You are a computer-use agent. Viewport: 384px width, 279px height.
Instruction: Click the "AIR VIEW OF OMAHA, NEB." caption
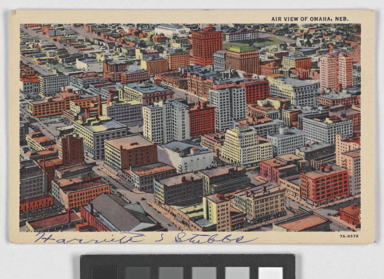310,19
